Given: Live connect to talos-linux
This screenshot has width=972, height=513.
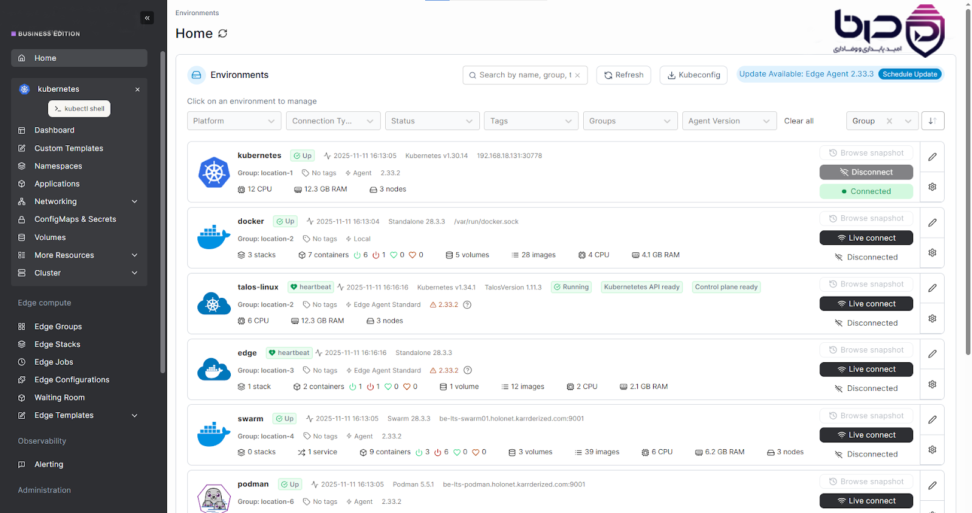Looking at the screenshot, I should (866, 303).
